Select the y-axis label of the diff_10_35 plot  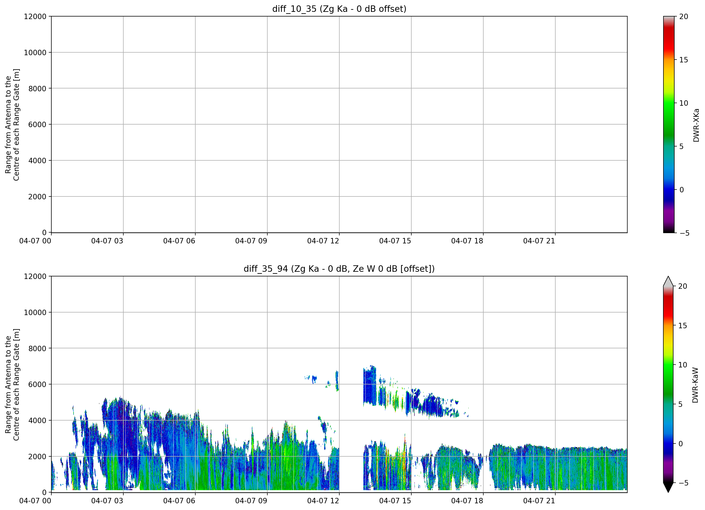(12, 125)
